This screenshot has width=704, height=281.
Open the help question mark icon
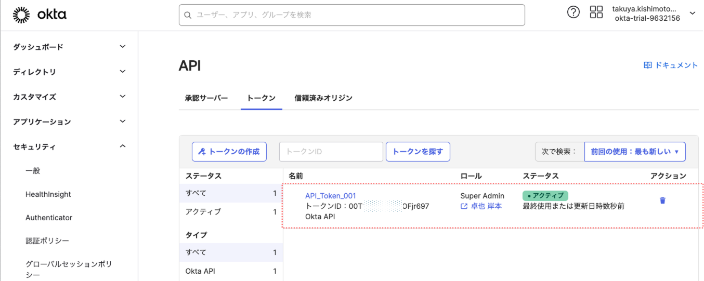tap(573, 12)
